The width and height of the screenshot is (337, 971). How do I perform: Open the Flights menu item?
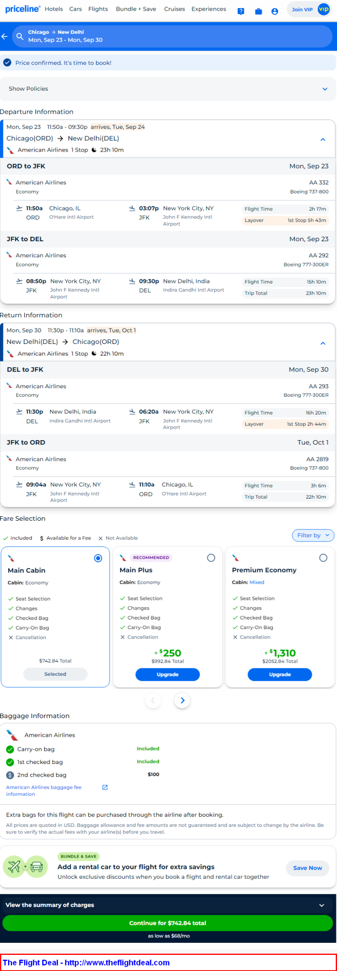[98, 9]
